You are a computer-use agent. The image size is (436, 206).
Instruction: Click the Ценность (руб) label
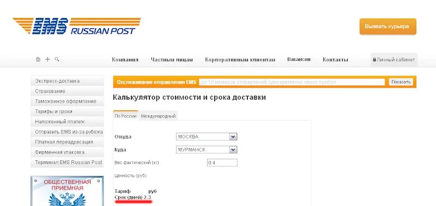(x=130, y=176)
